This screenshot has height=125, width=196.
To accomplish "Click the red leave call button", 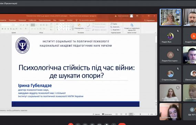I will pos(122,124).
